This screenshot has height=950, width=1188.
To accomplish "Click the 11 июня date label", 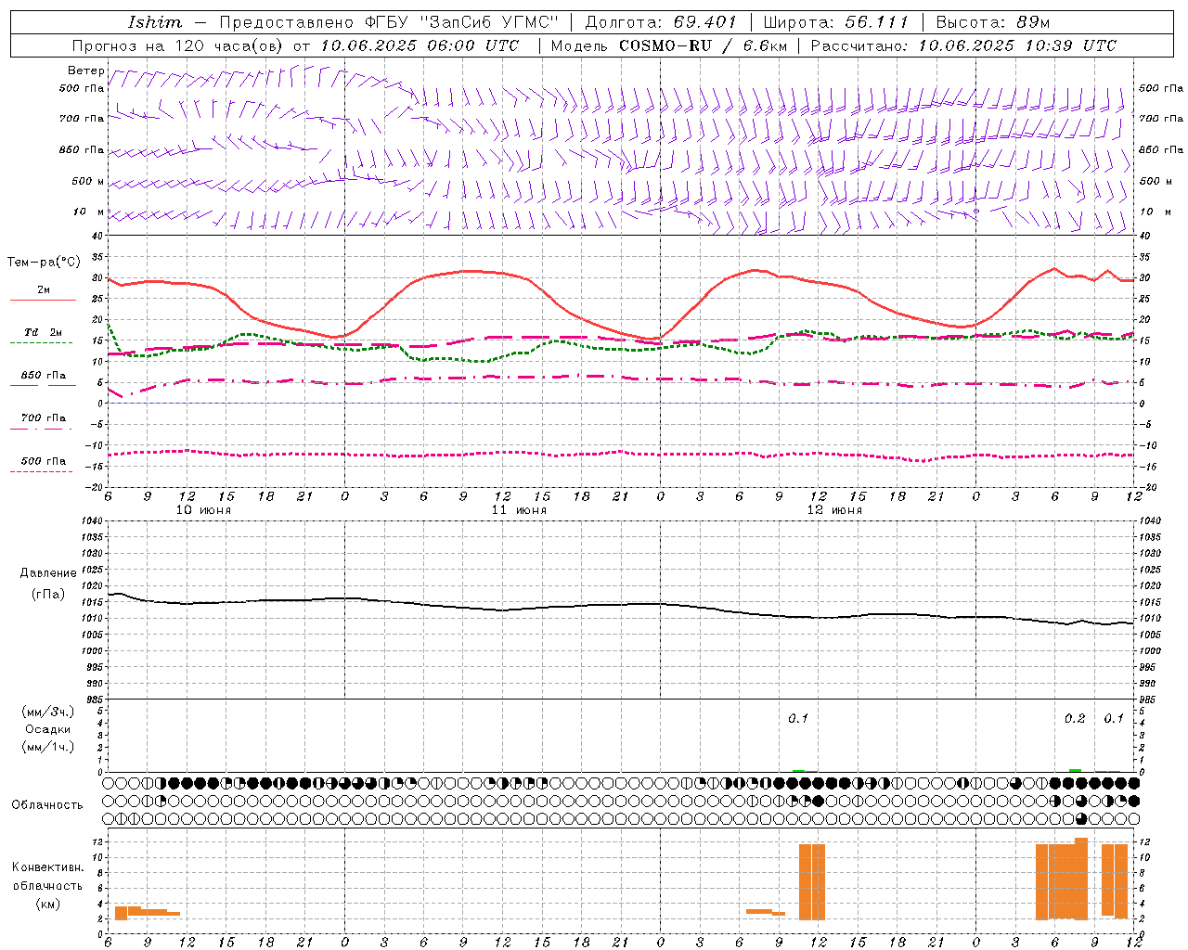I will (519, 510).
